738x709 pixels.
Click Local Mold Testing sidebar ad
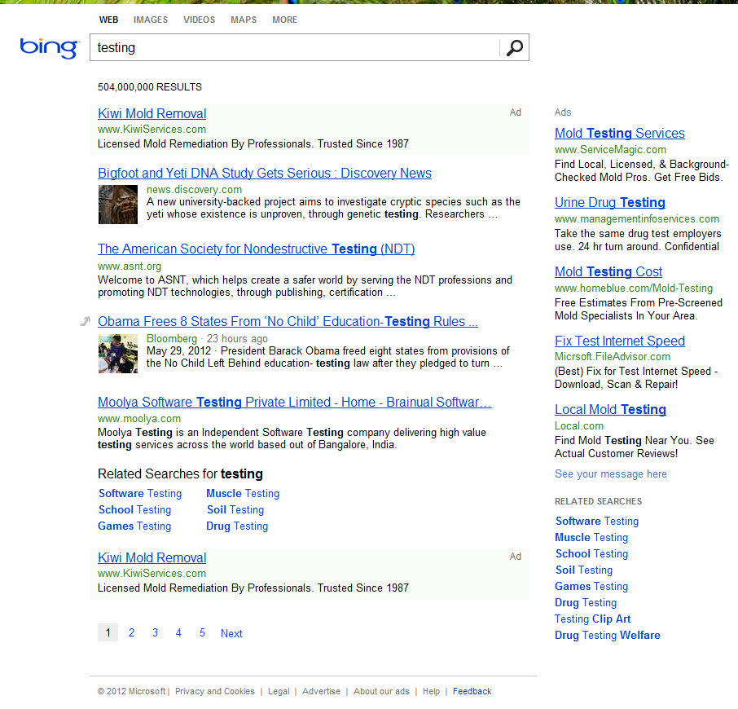[x=610, y=410]
